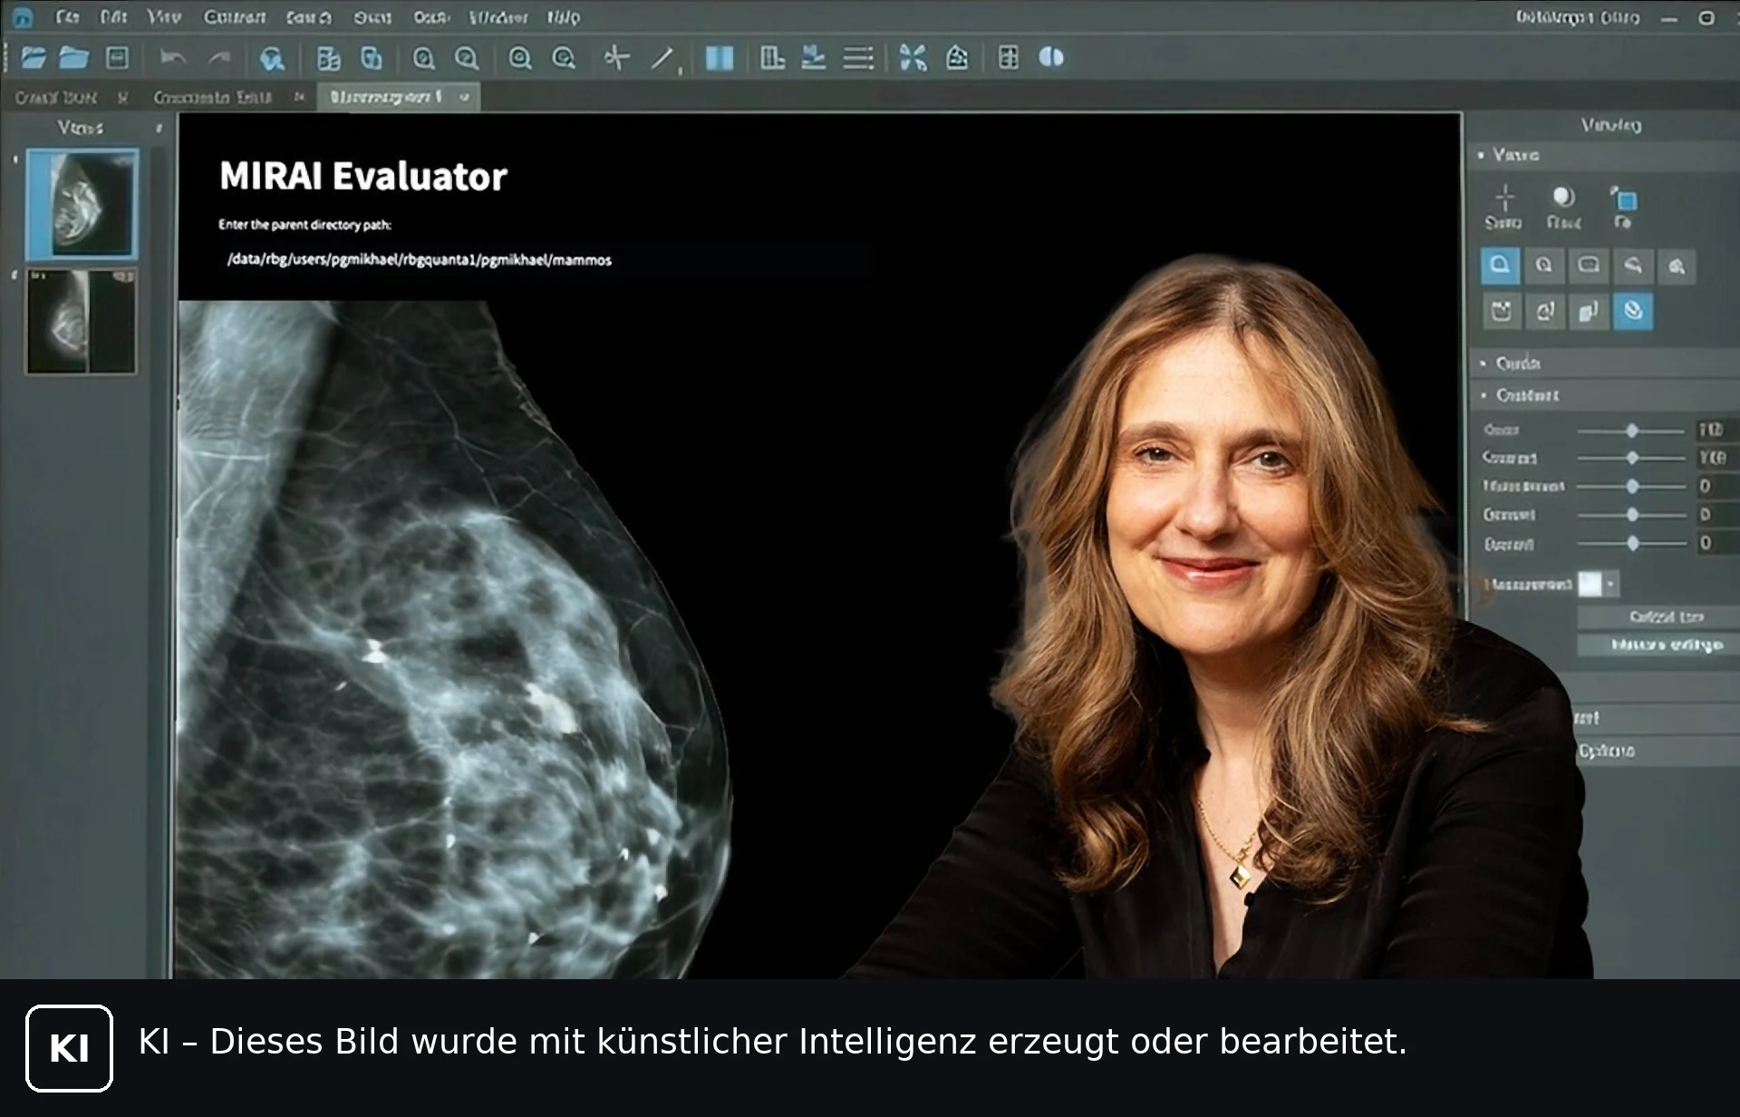The height and width of the screenshot is (1117, 1740).
Task: Select the second mammogram thumbnail in the left panel
Action: pyautogui.click(x=82, y=321)
